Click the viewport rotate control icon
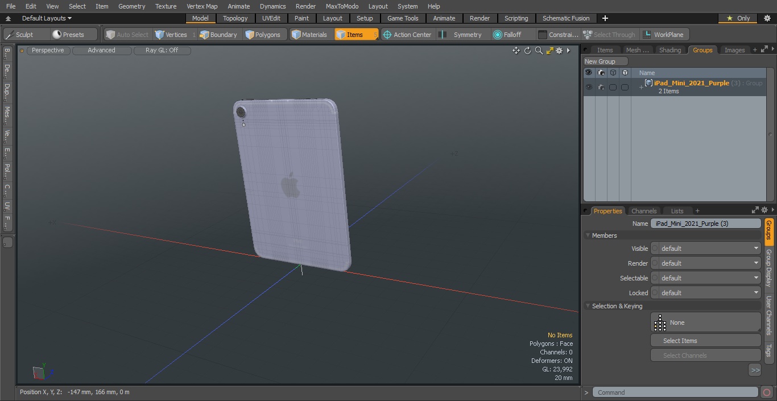This screenshot has height=401, width=777. coord(527,51)
